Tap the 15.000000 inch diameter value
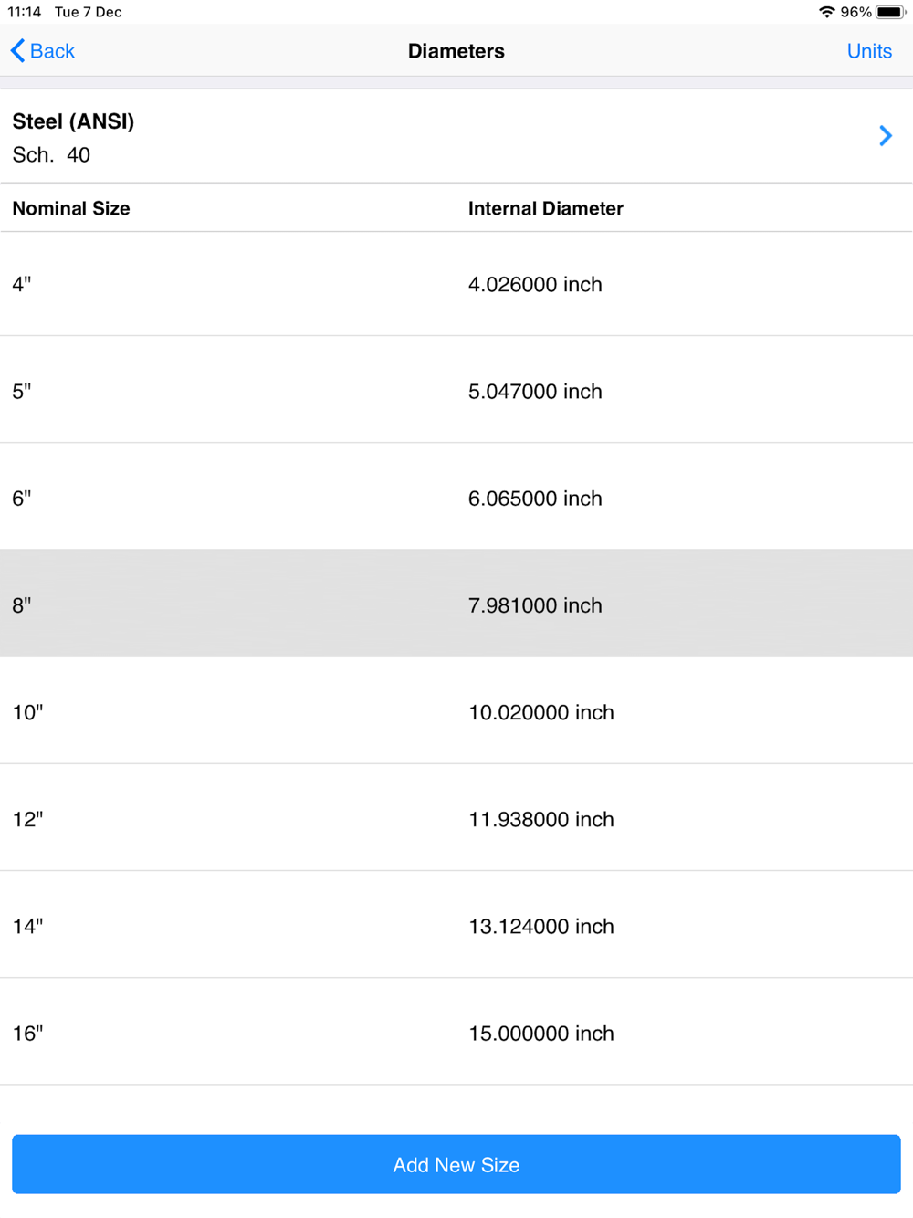Screen dimensions: 913x1218 540,1033
